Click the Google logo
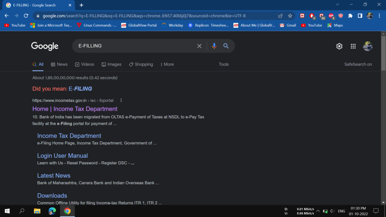Image resolution: width=386 pixels, height=217 pixels. (45, 46)
